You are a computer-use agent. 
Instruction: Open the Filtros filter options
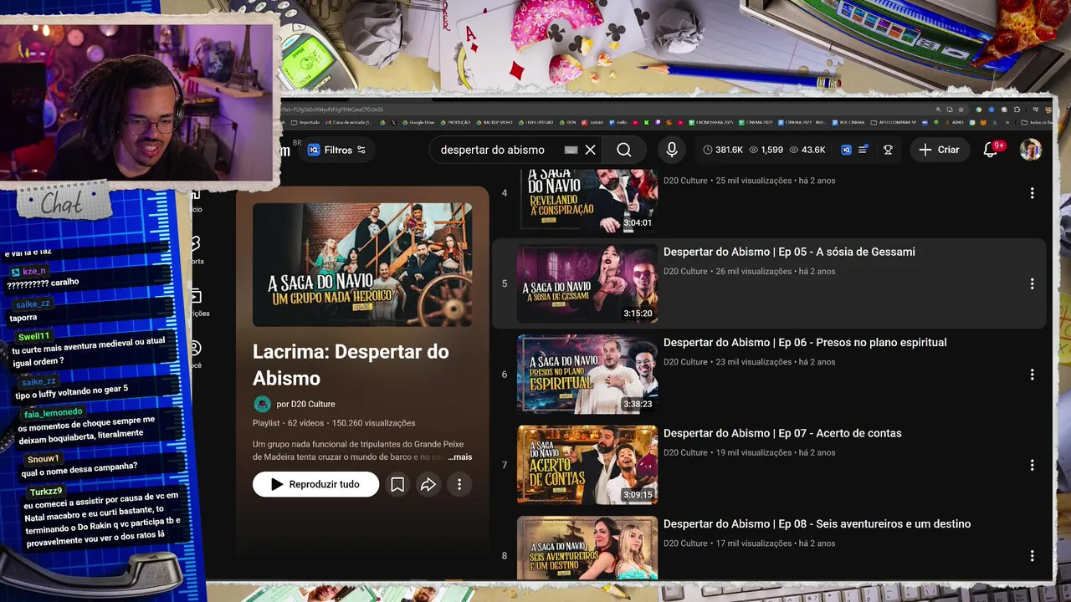click(x=337, y=150)
